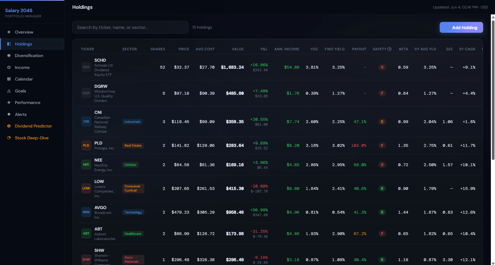Viewport: 495px width, 265px height.
Task: Sort by the BETA column header
Action: tap(403, 49)
